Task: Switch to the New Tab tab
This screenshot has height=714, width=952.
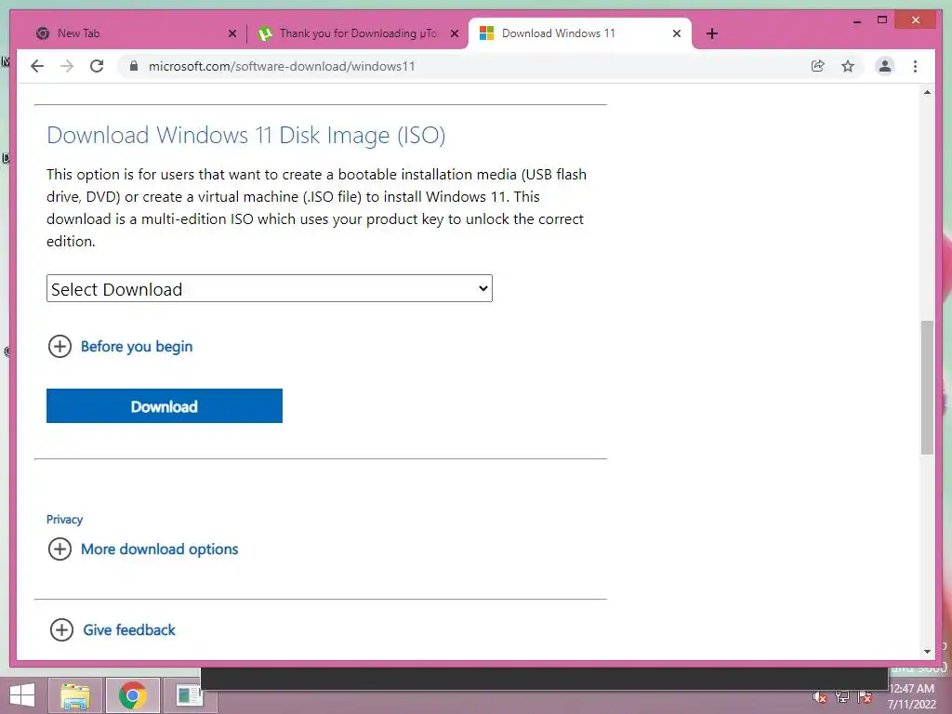Action: pyautogui.click(x=130, y=33)
